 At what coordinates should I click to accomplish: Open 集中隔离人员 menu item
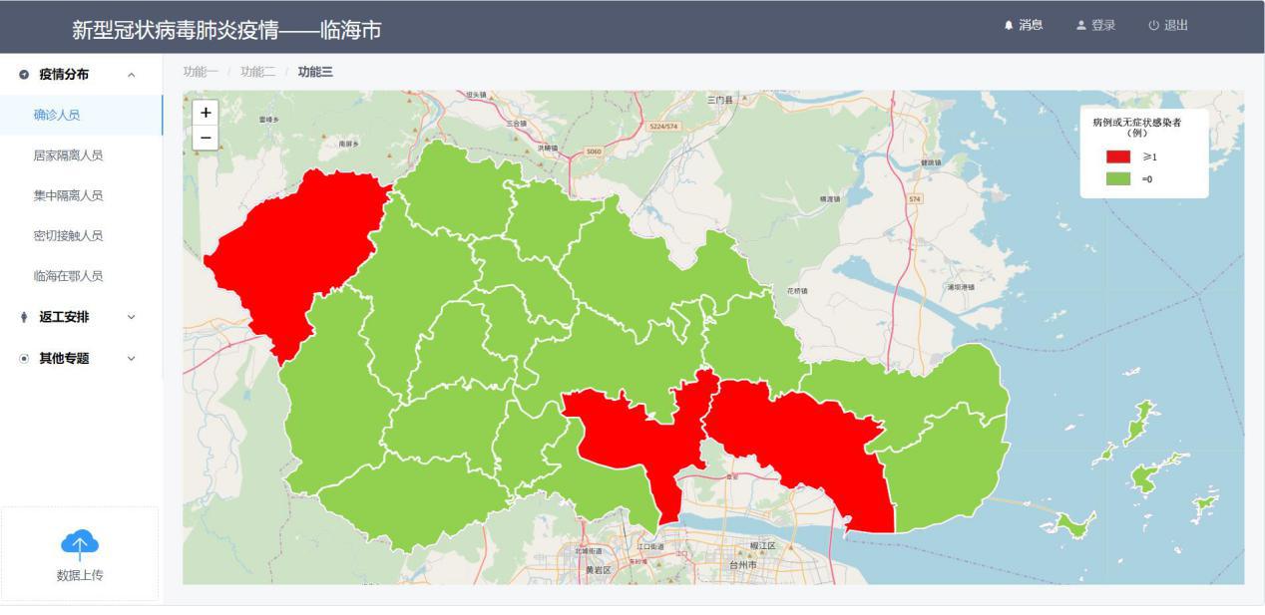tap(68, 195)
